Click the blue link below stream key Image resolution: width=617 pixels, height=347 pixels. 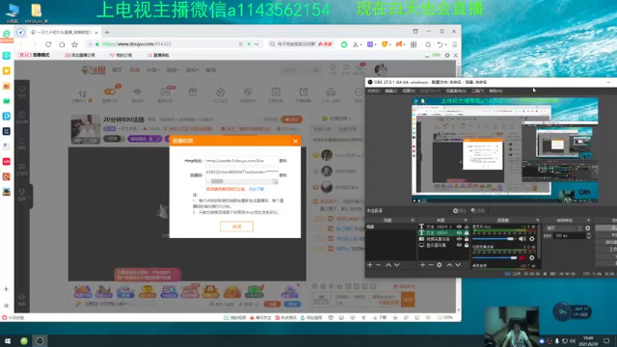tap(256, 189)
